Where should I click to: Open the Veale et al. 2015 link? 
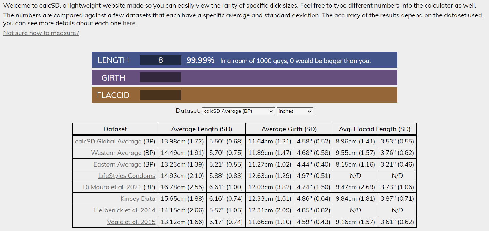(x=131, y=222)
